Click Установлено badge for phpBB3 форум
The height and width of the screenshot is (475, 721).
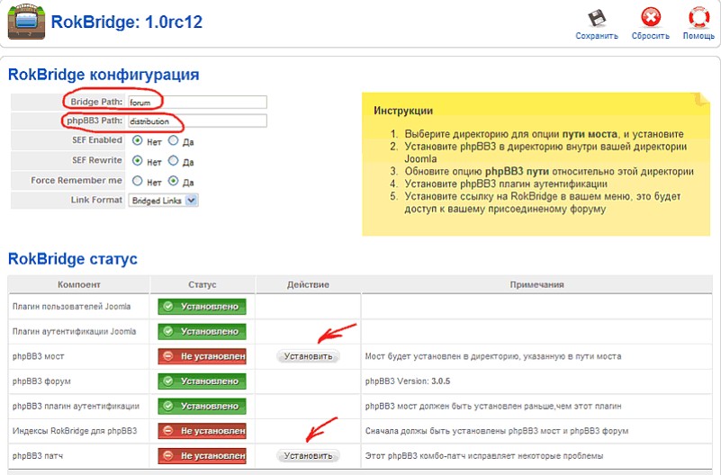[202, 381]
